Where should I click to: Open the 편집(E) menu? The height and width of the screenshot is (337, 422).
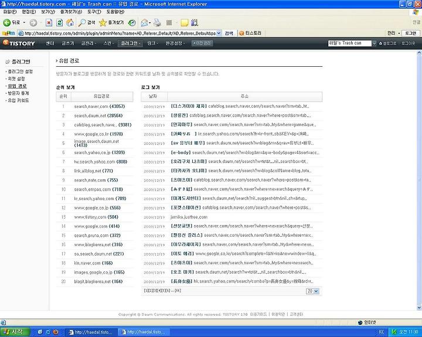[x=29, y=12]
